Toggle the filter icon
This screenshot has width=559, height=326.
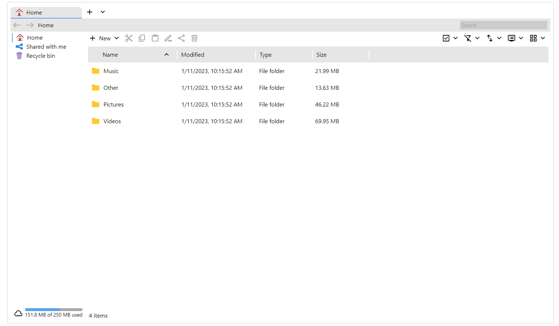pyautogui.click(x=468, y=38)
